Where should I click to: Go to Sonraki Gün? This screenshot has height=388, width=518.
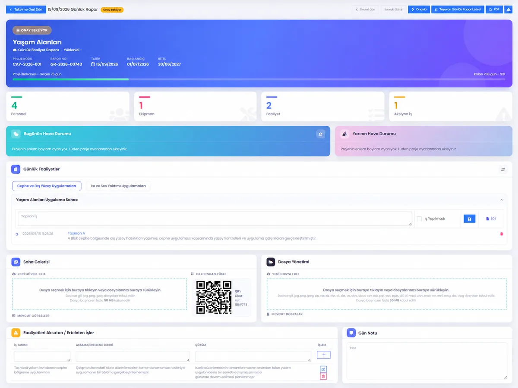(393, 9)
